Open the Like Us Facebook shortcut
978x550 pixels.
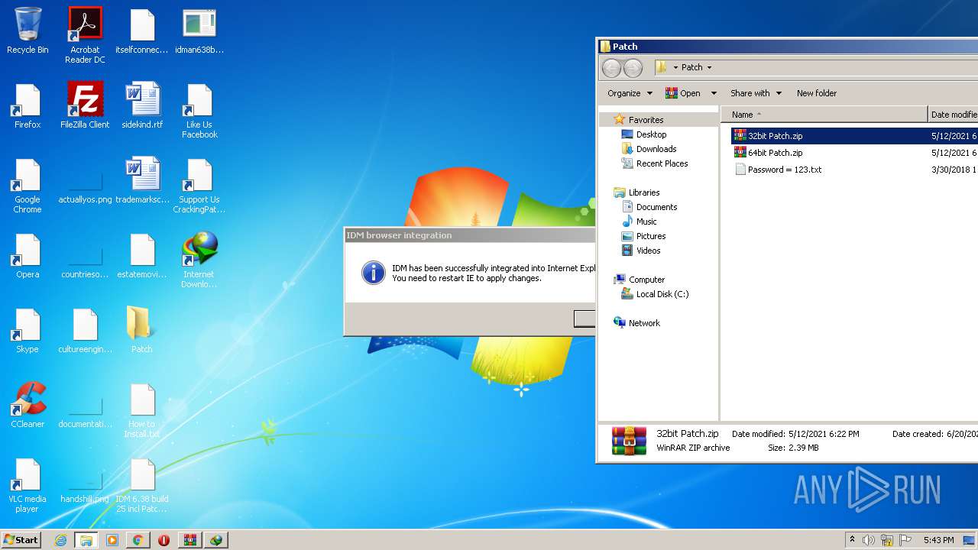(x=199, y=111)
